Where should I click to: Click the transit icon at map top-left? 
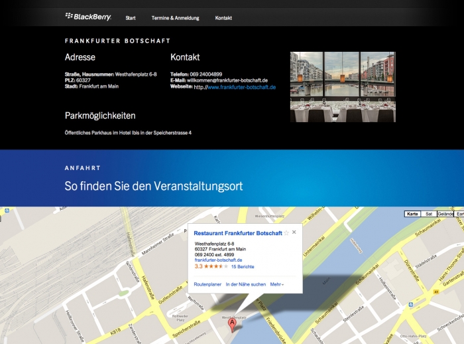pyautogui.click(x=7, y=211)
